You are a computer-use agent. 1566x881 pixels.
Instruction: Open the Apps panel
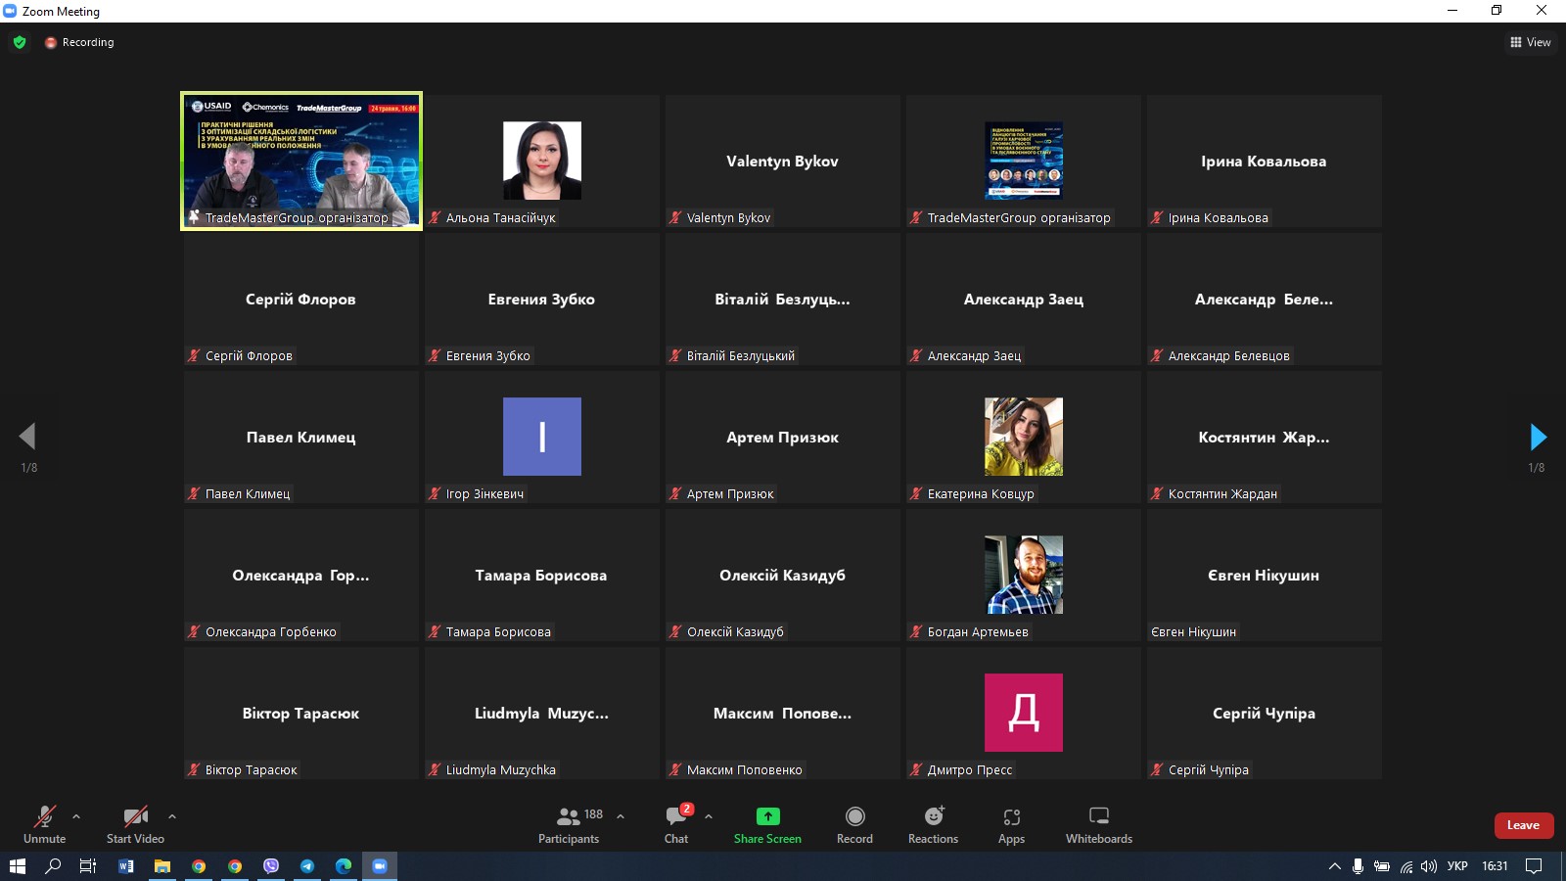click(x=1011, y=824)
